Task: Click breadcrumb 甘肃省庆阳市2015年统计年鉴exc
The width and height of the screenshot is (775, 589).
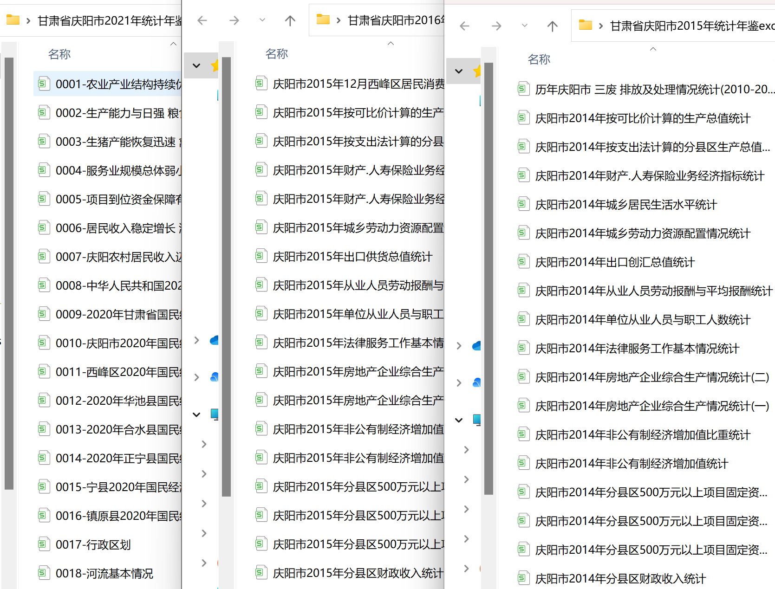Action: [x=692, y=26]
